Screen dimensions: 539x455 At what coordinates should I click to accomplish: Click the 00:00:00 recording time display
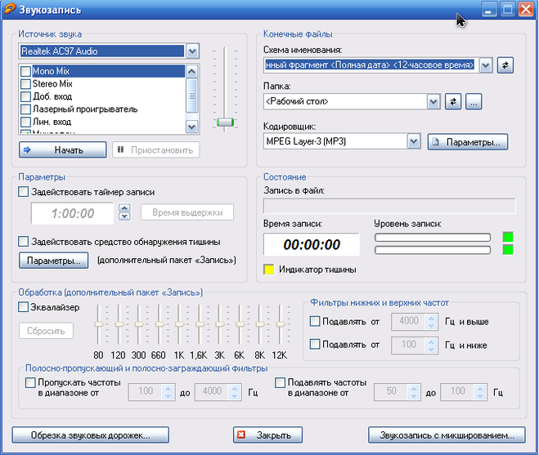point(312,244)
